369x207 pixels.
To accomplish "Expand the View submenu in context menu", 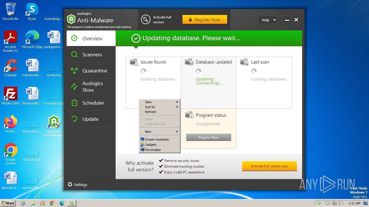I will coord(159,102).
